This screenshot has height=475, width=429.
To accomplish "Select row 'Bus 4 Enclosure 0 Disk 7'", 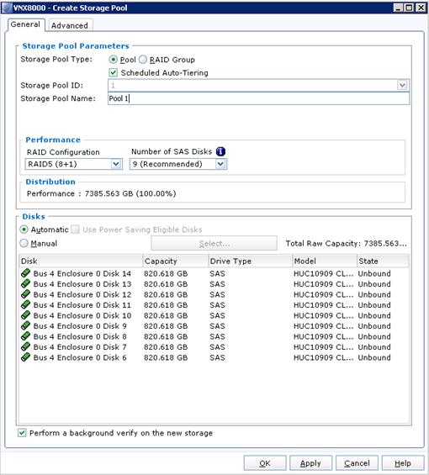I will pyautogui.click(x=214, y=346).
